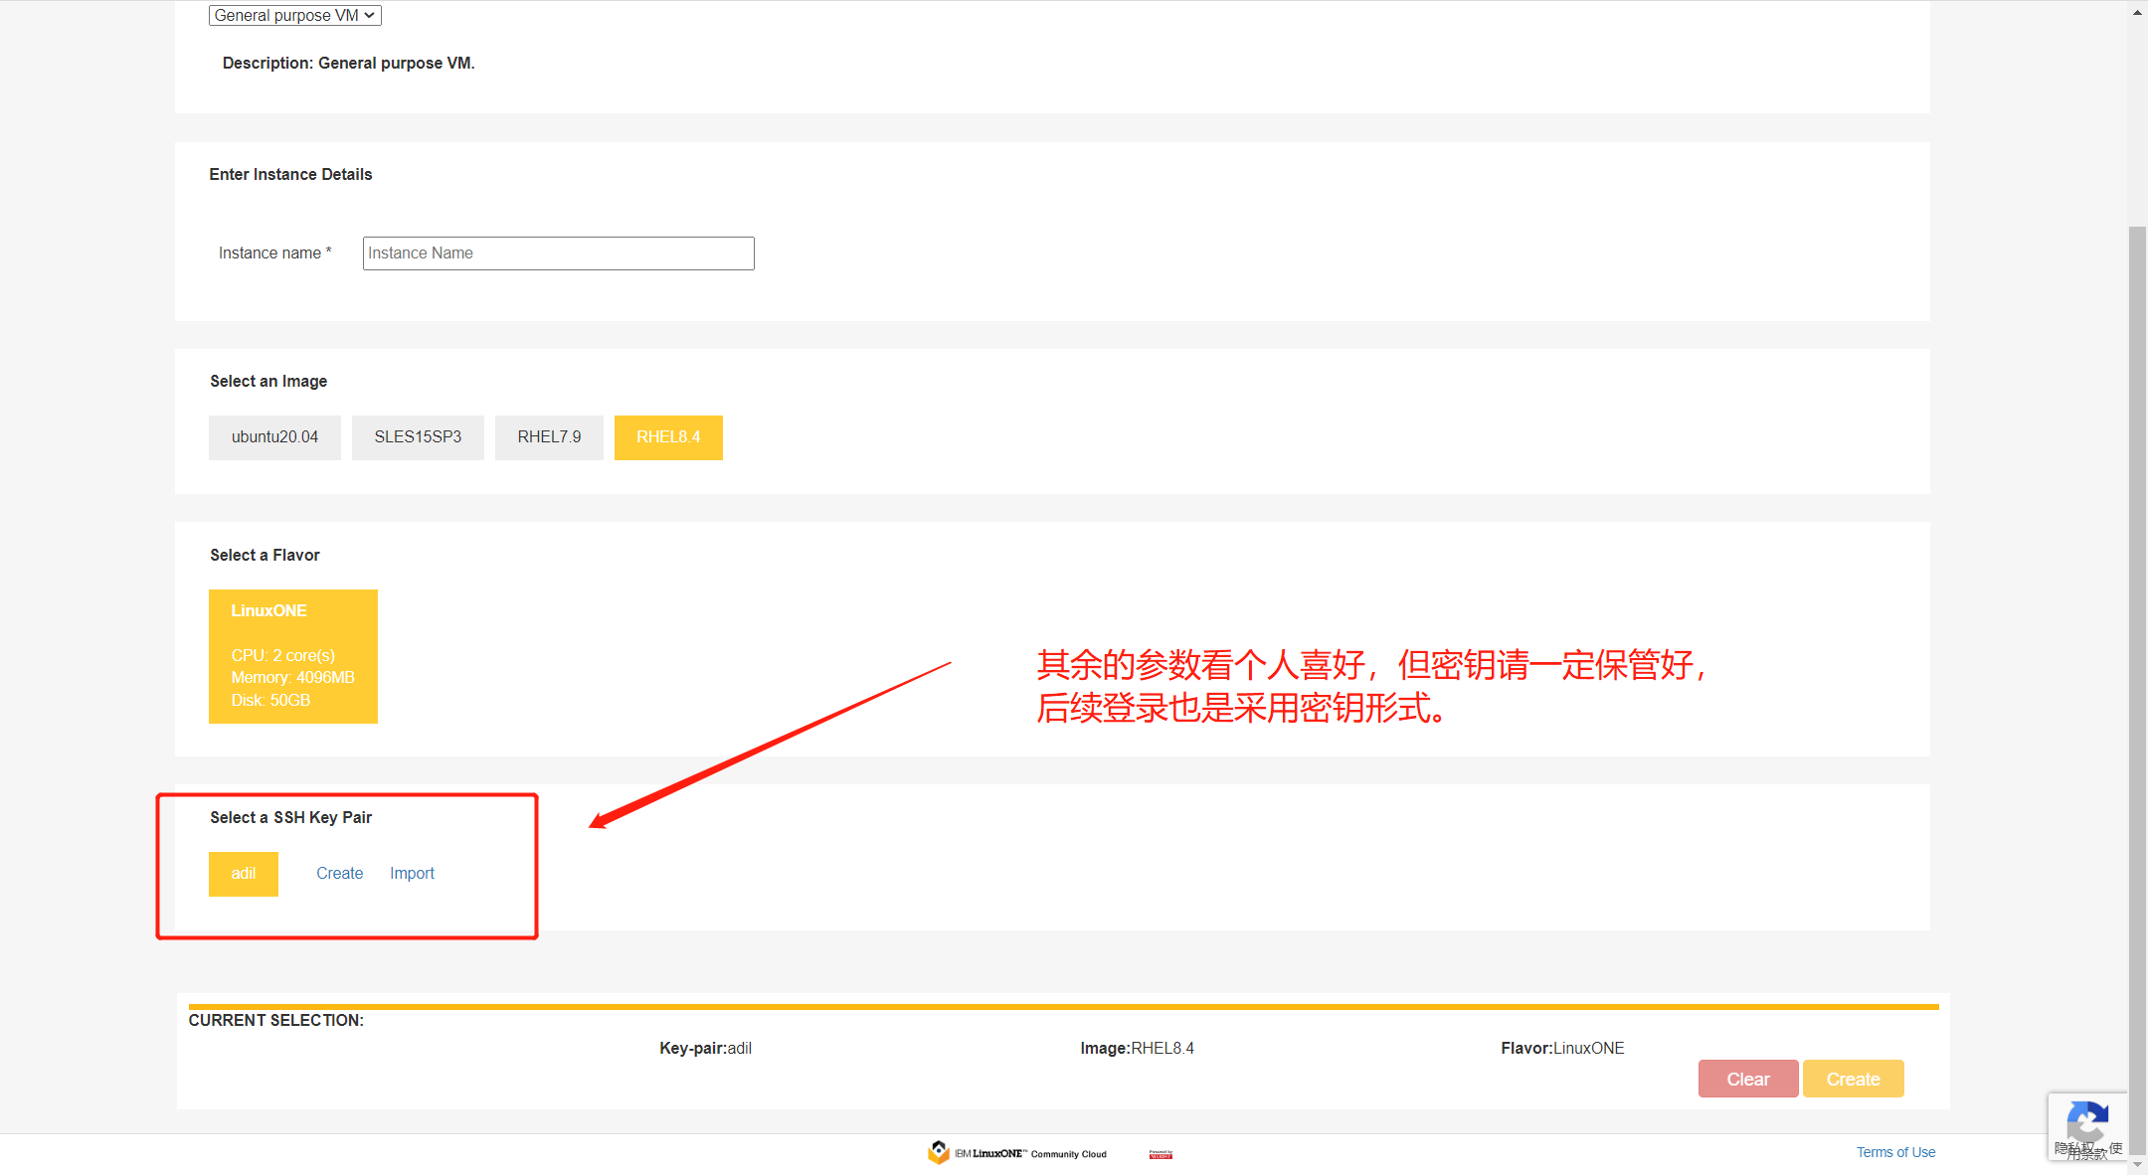Image resolution: width=2148 pixels, height=1175 pixels.
Task: Click the IBM LinuxONE penguin logo icon
Action: click(938, 1152)
